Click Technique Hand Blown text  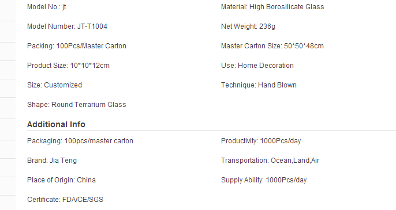[x=259, y=85]
